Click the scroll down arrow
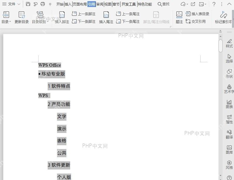 221,175
